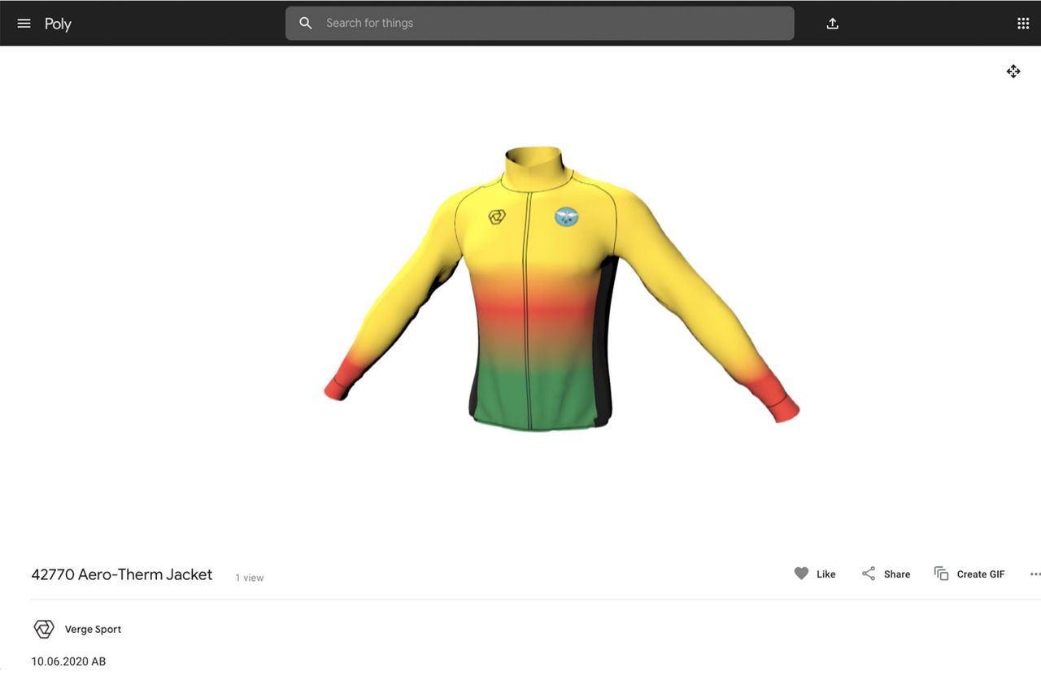Click the Verge Sport avatar logo

point(43,628)
